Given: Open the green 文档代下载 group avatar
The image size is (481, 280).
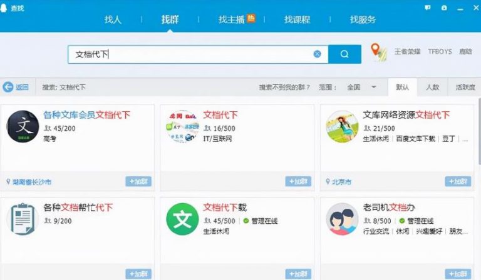Looking at the screenshot, I should coord(182,219).
